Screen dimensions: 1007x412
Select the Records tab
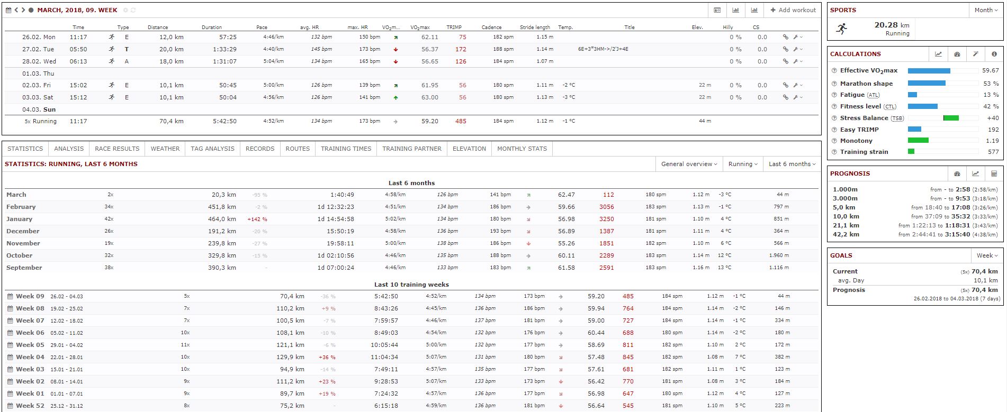coord(260,149)
